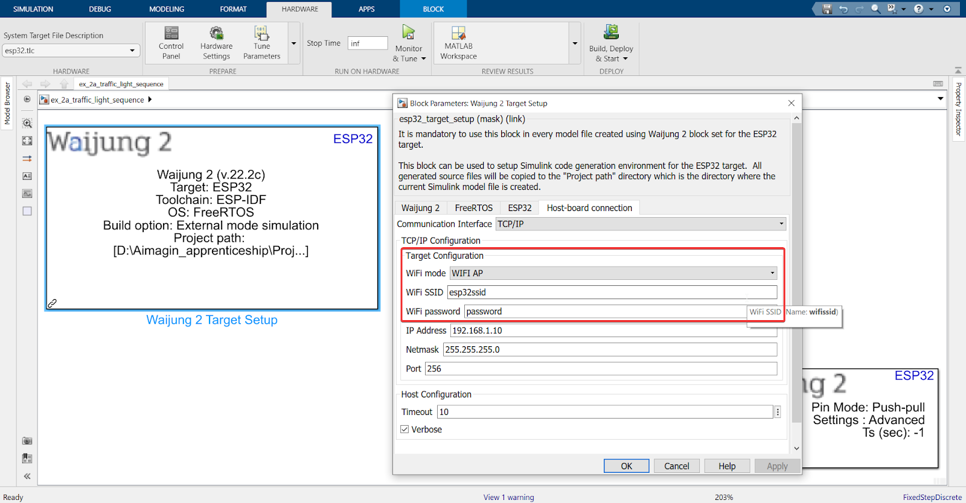Expand the Review Results gallery arrow
The image size is (966, 503).
point(575,43)
